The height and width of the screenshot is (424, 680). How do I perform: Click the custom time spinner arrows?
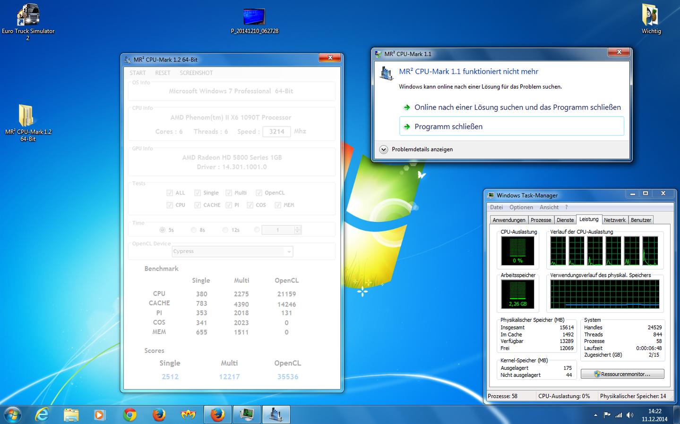(297, 230)
